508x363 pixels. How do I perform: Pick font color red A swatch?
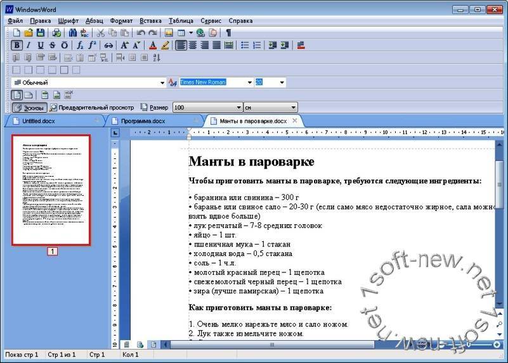tap(153, 45)
